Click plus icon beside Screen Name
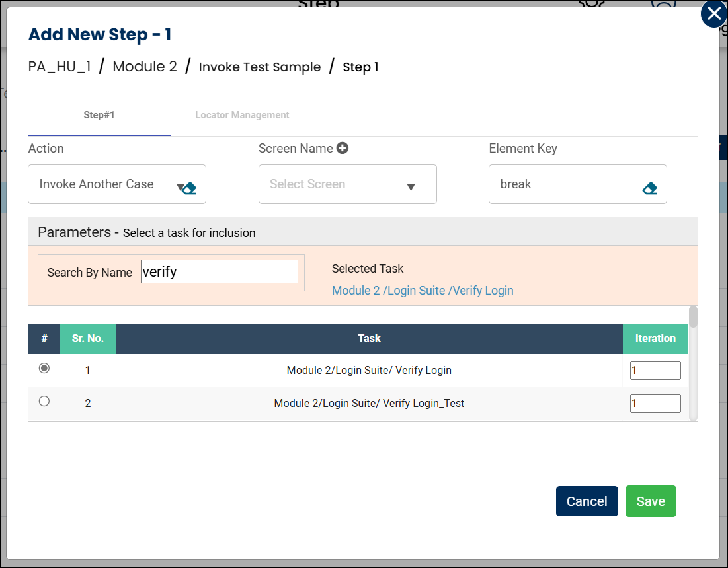Screen dimensions: 728x568 coord(343,149)
